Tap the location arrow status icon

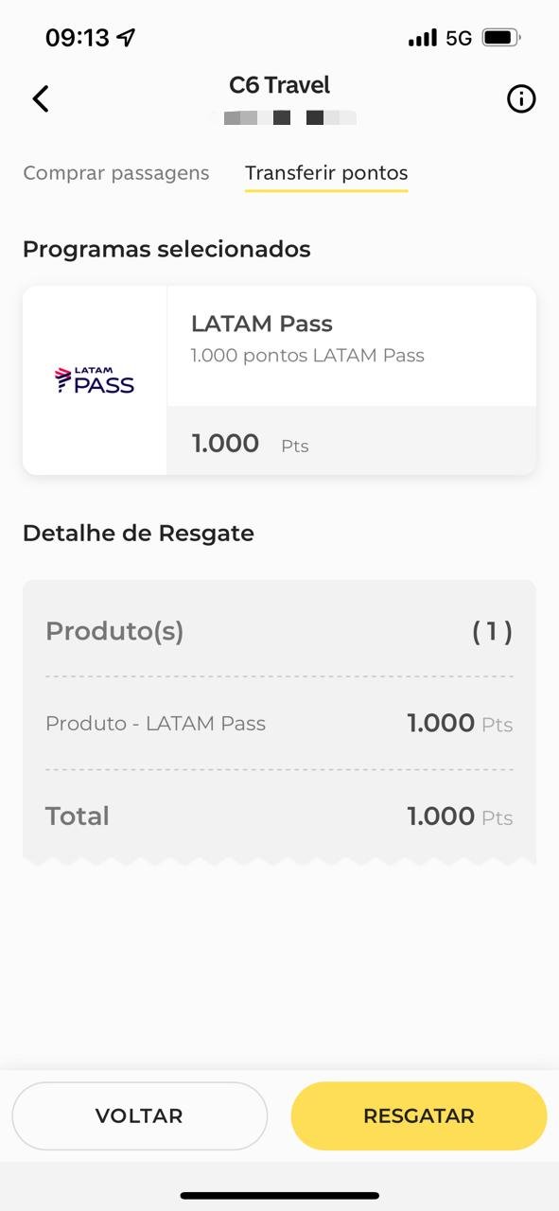pyautogui.click(x=126, y=37)
